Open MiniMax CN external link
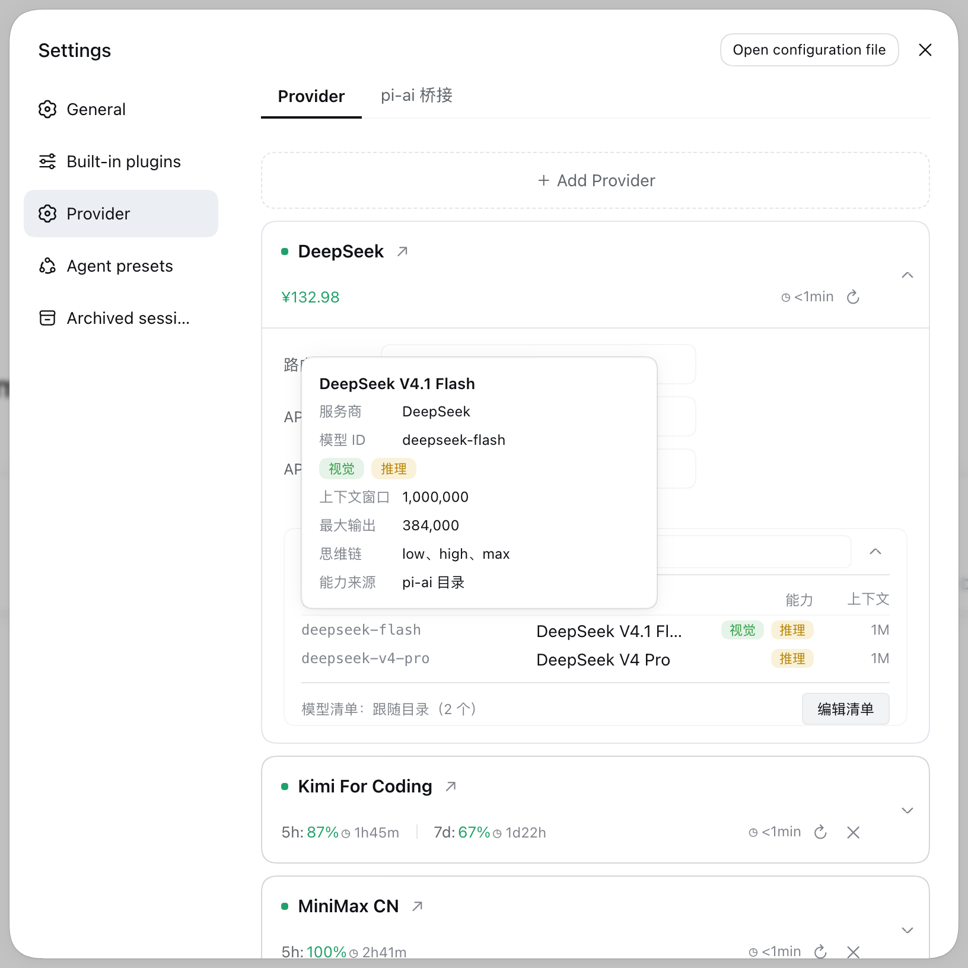Viewport: 968px width, 968px height. coord(418,906)
